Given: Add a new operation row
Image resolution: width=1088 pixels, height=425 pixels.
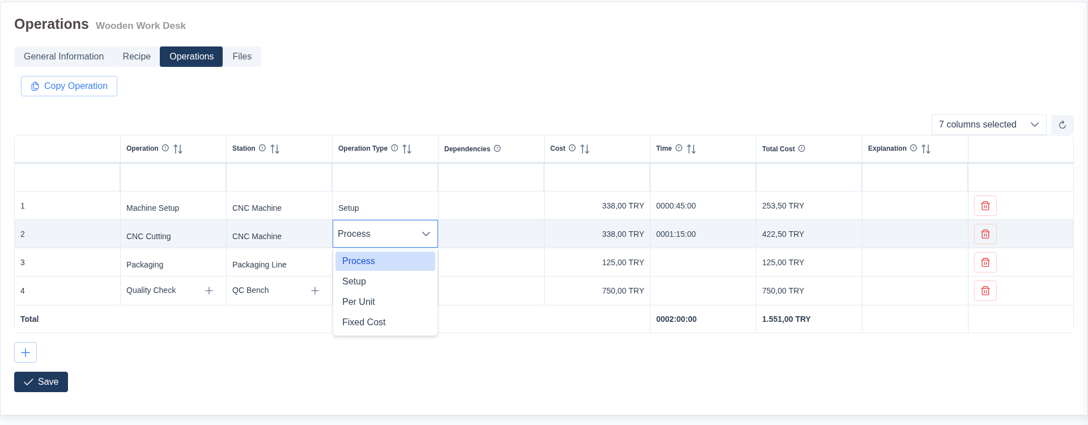Looking at the screenshot, I should point(25,352).
